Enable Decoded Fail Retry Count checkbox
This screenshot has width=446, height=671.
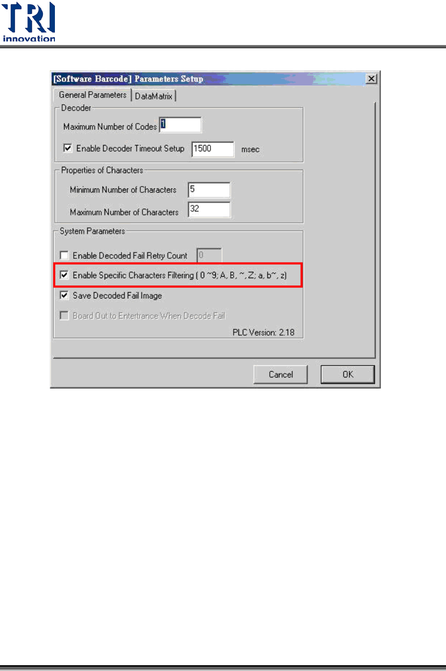click(x=64, y=255)
